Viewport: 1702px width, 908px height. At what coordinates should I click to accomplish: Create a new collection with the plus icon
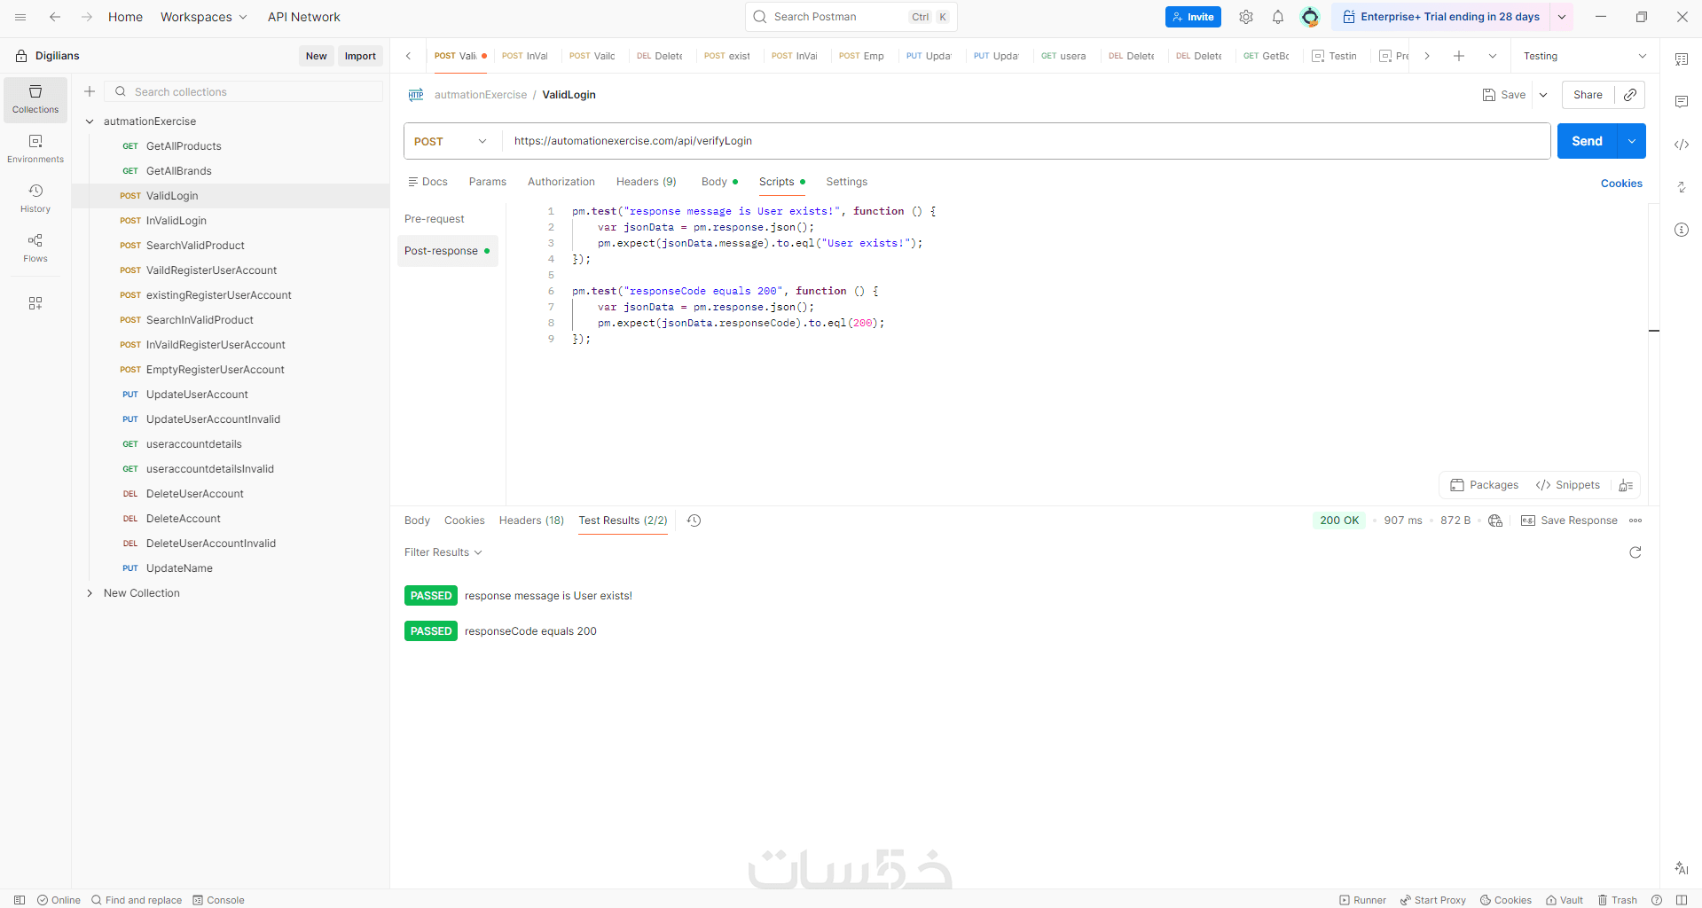[x=90, y=91]
